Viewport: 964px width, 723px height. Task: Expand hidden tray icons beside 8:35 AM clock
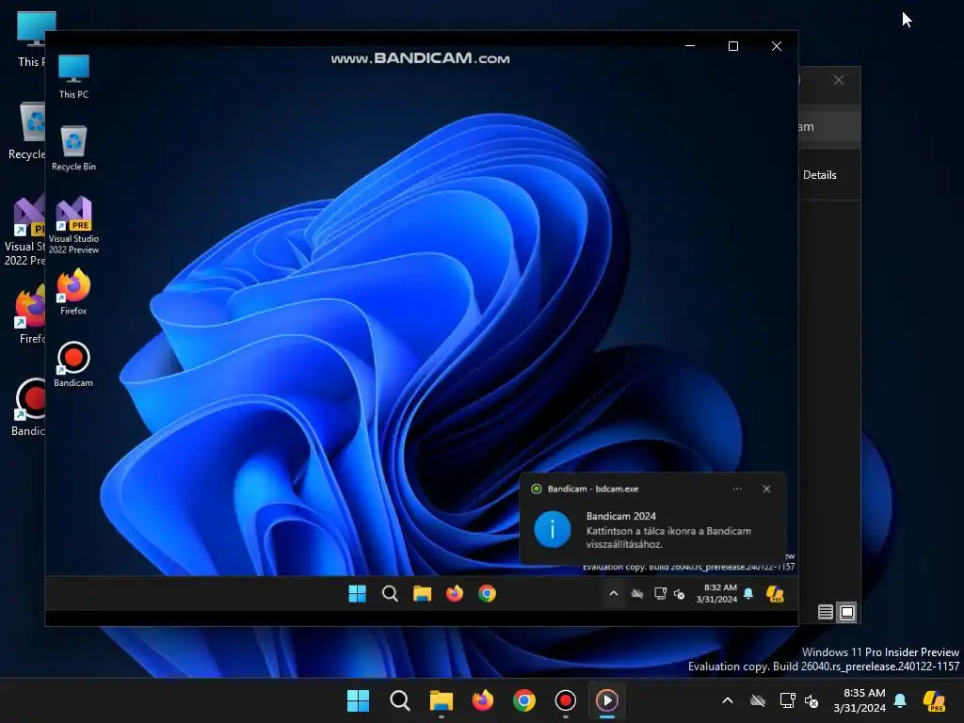tap(728, 700)
